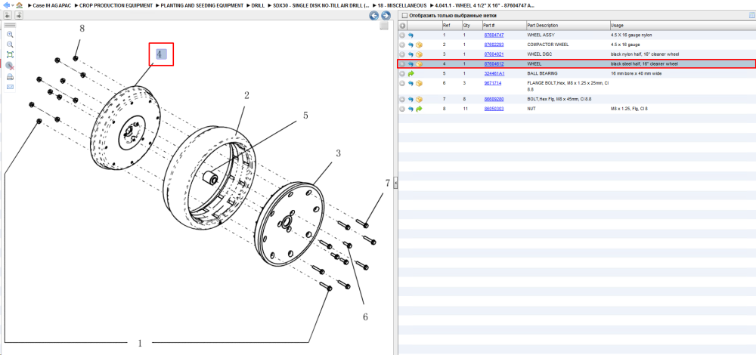Enable the Отобразить только выбранные метки checkbox
The width and height of the screenshot is (756, 355).
[404, 15]
